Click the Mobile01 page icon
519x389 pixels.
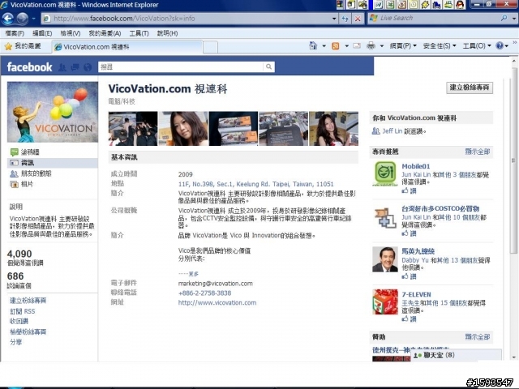coord(385,173)
